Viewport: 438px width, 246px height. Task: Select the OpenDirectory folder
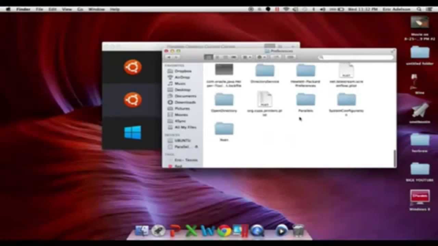[x=224, y=102]
